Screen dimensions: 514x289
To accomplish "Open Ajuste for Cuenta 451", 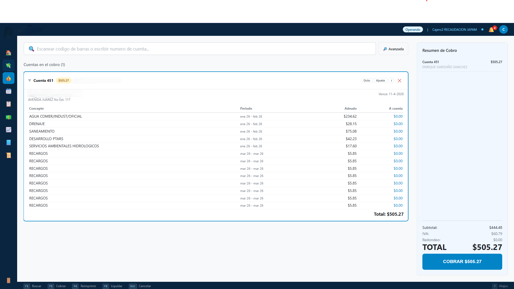I will 380,80.
